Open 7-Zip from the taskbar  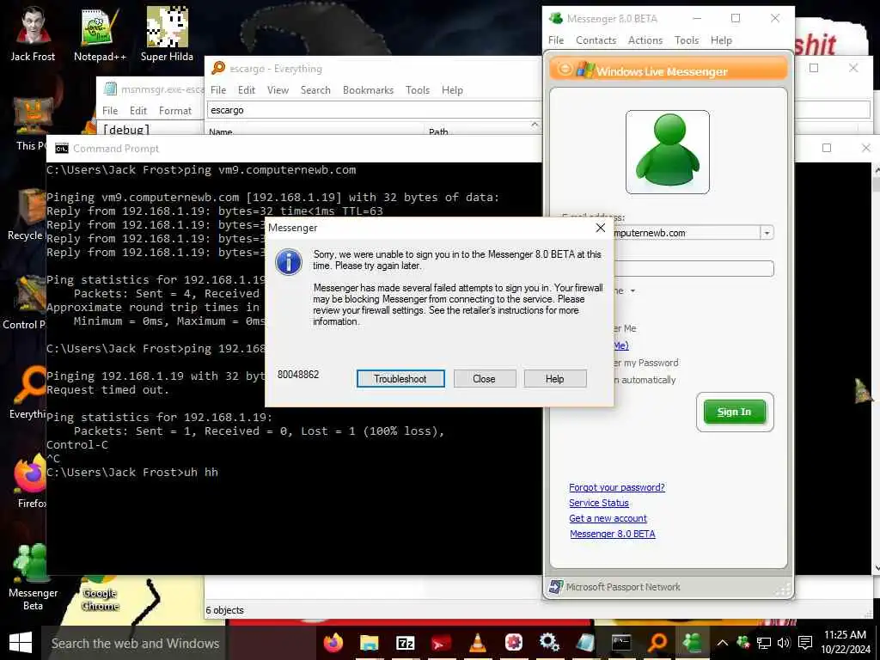click(x=405, y=643)
